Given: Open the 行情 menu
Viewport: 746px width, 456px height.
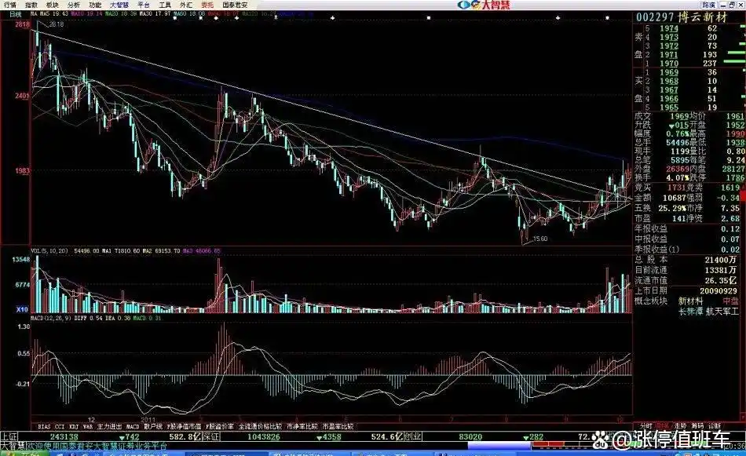Looking at the screenshot, I should point(9,5).
